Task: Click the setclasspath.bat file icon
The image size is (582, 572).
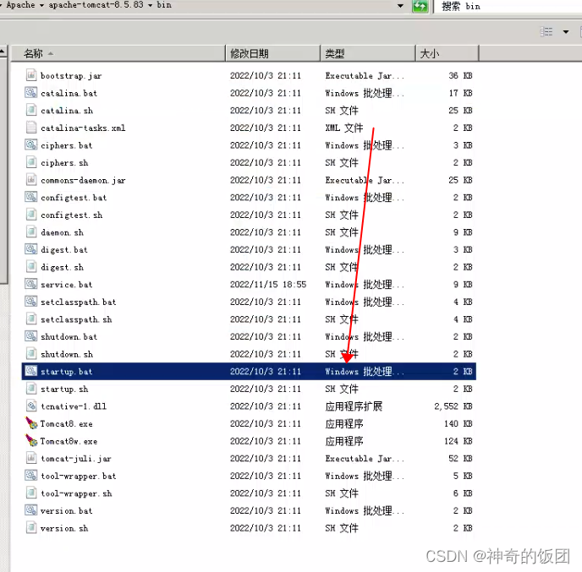Action: click(31, 302)
